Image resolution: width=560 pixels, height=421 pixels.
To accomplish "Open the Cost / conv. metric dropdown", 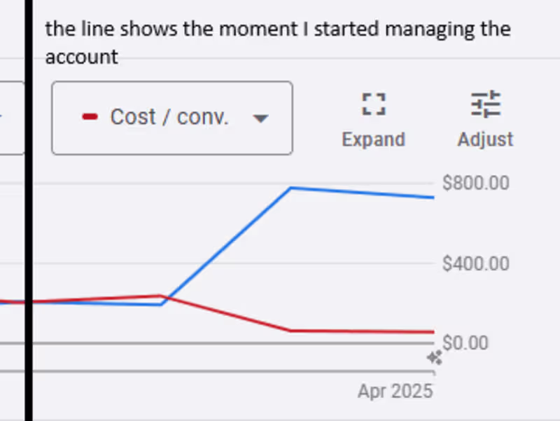I will (171, 118).
